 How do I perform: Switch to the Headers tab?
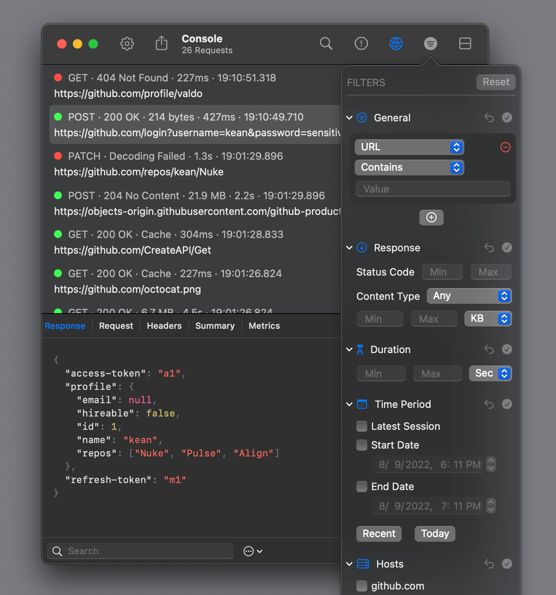click(164, 326)
